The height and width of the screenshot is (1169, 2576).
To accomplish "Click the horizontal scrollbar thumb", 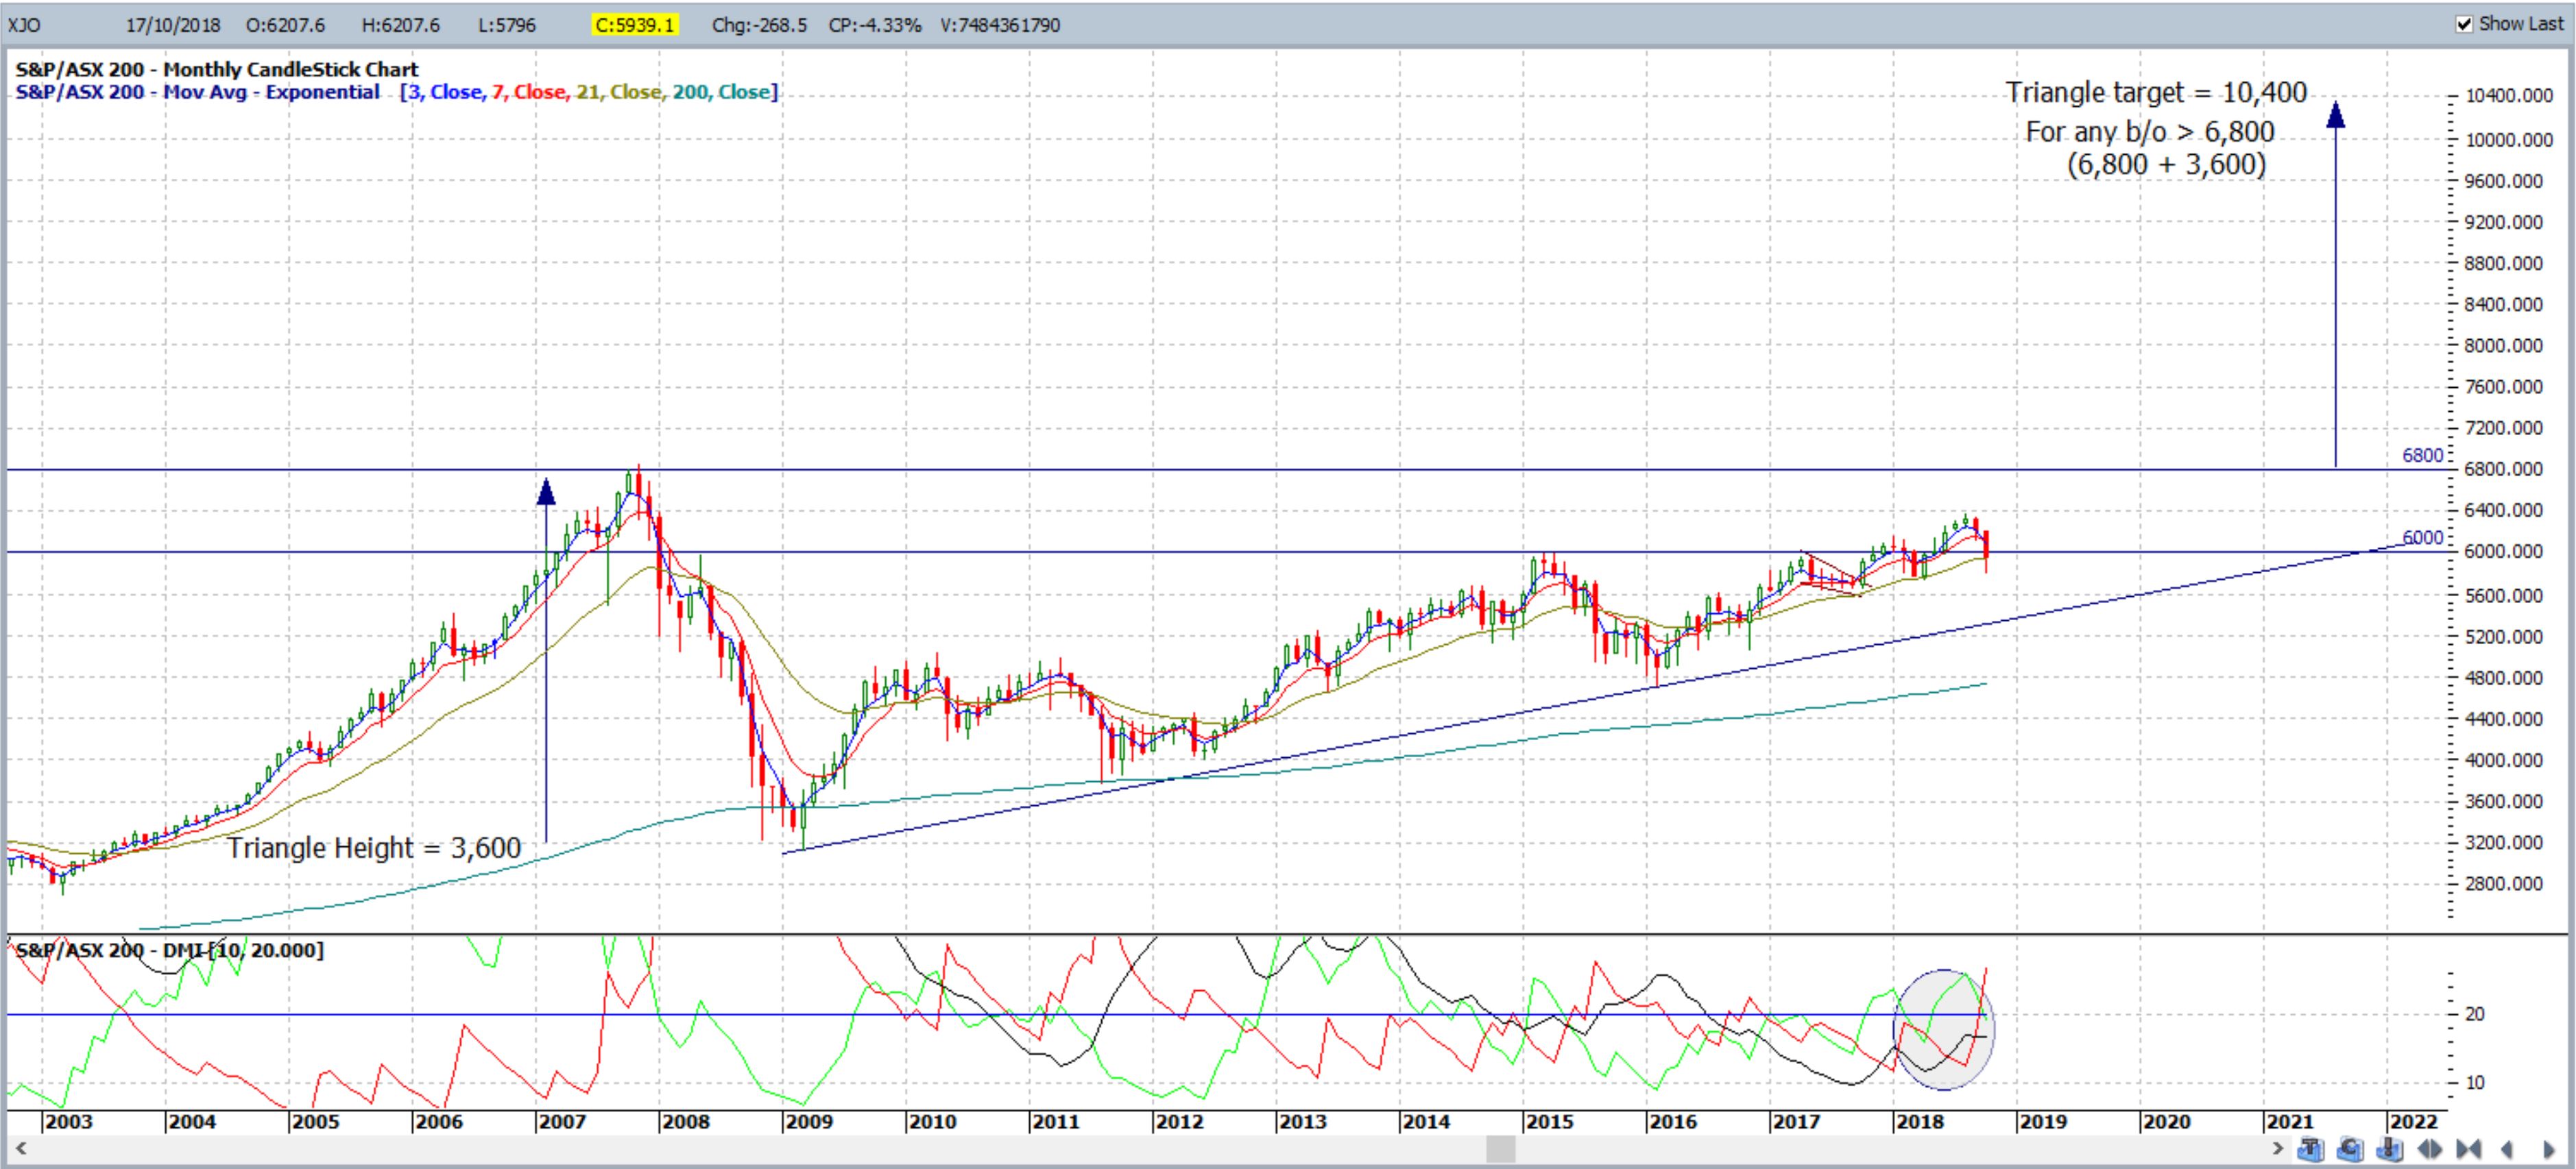I will (x=1500, y=1149).
